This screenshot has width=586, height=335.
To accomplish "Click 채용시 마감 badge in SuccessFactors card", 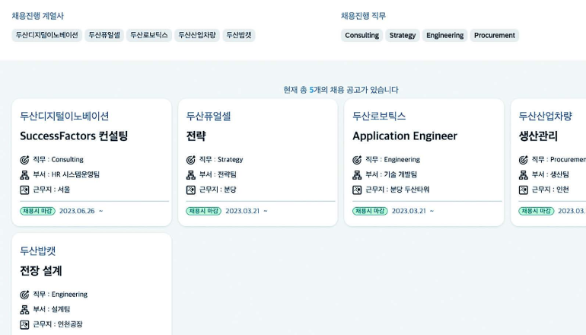I will pos(37,211).
